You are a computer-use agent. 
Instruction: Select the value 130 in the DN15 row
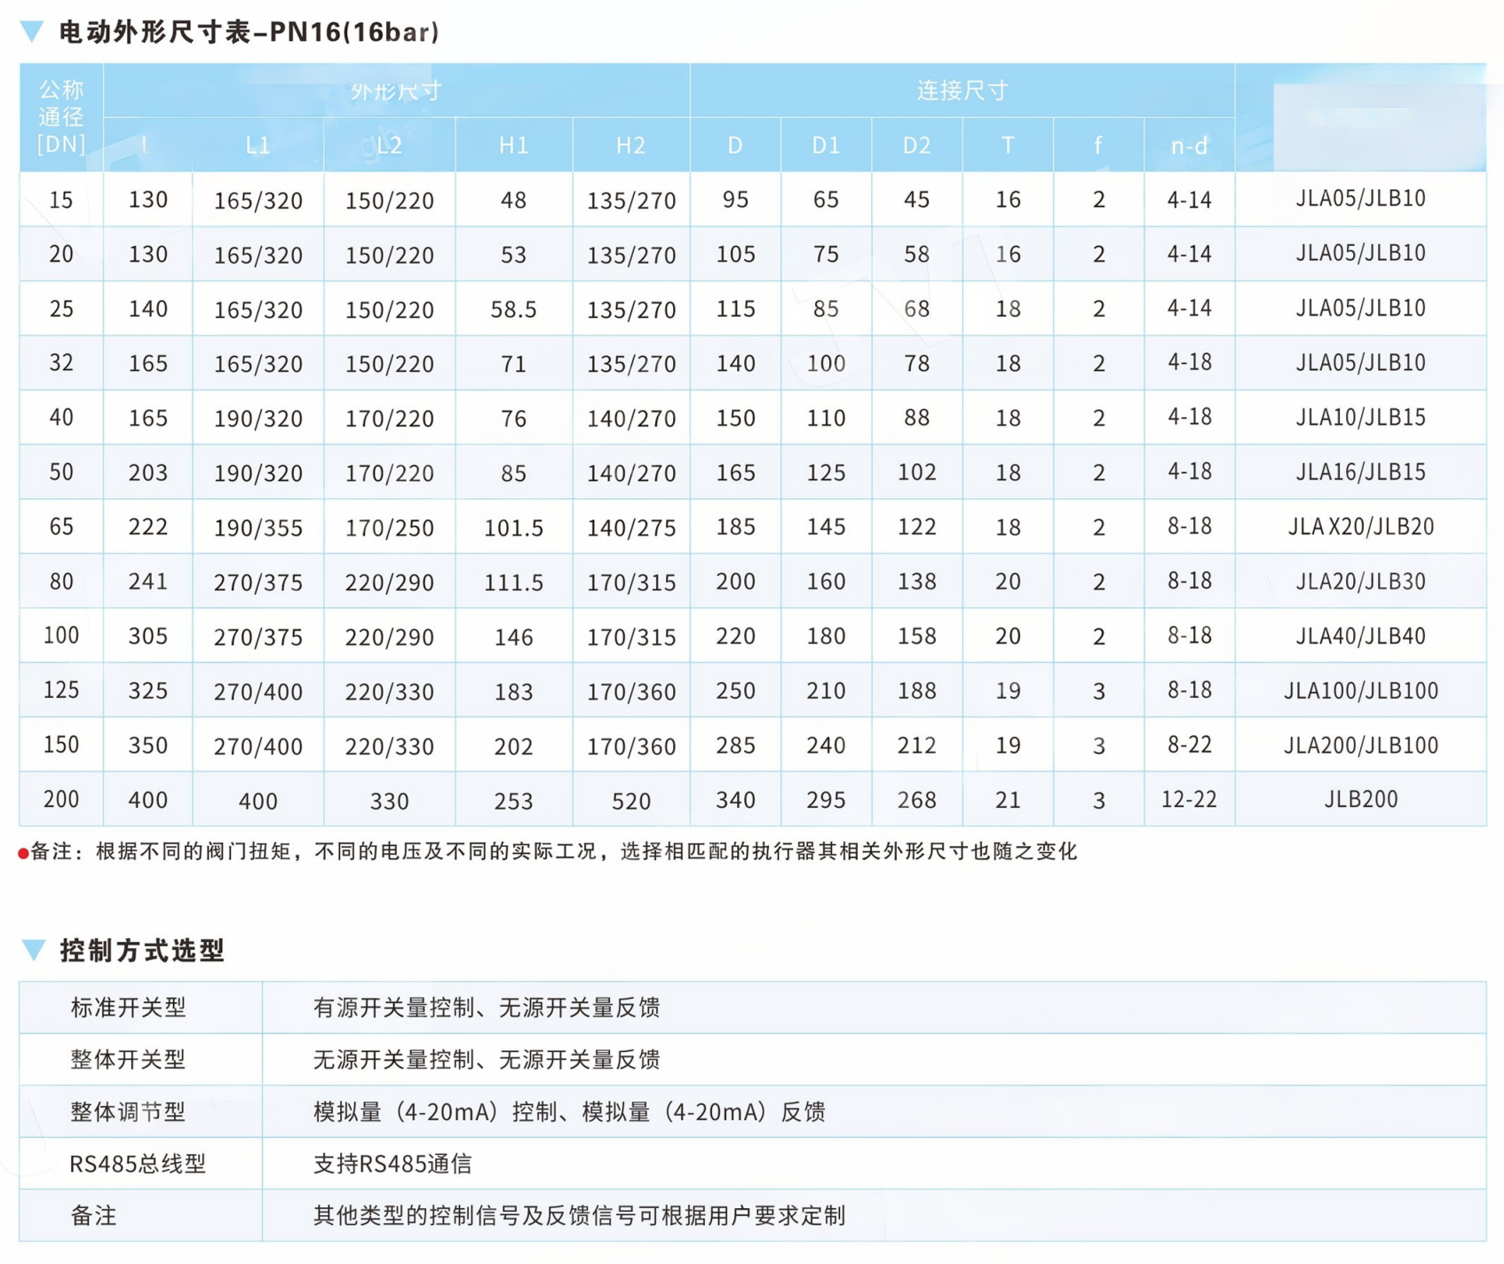(147, 200)
